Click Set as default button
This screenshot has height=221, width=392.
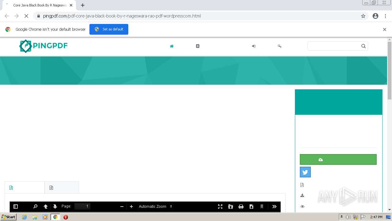coord(109,29)
